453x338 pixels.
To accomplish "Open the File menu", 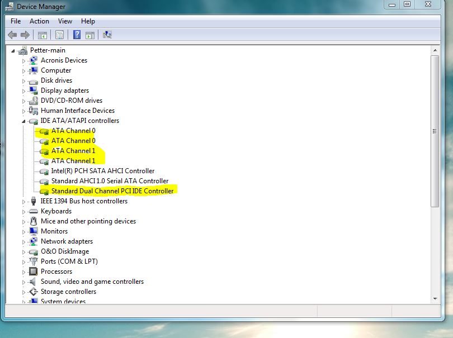I will click(x=16, y=21).
